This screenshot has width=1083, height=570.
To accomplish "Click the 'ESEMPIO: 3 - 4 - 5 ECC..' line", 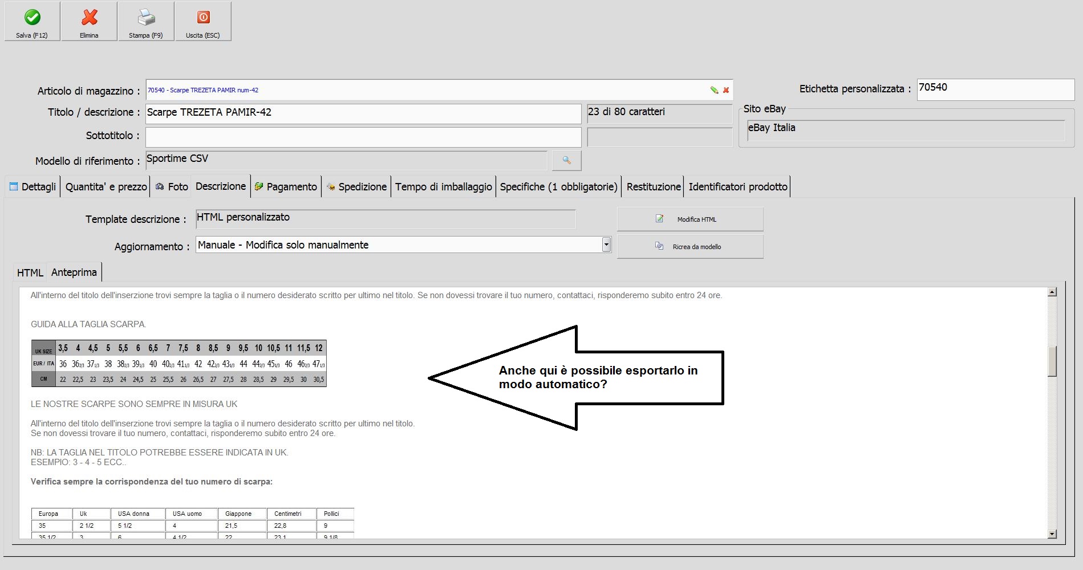I will (79, 462).
